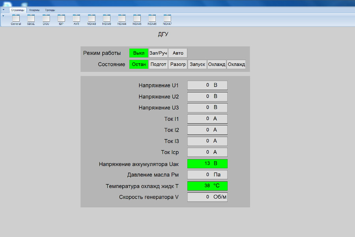Open the NSX45 page icon
355x237 pixels.
pyautogui.click(x=137, y=20)
